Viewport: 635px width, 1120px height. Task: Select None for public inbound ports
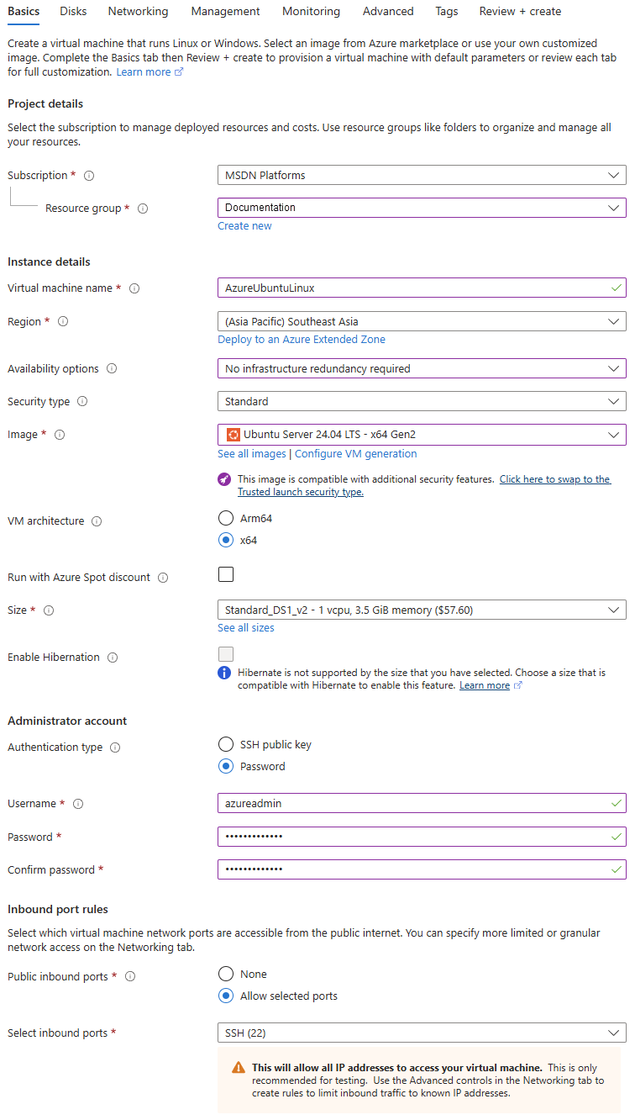[x=226, y=974]
